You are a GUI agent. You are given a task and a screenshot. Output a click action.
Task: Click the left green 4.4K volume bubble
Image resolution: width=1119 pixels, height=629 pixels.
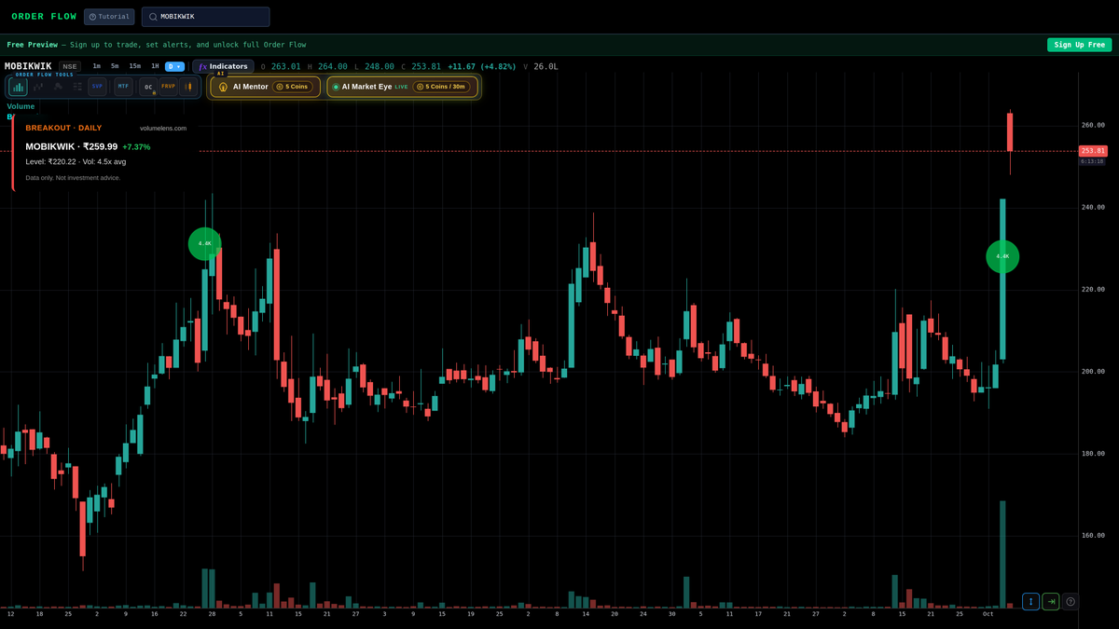point(205,244)
